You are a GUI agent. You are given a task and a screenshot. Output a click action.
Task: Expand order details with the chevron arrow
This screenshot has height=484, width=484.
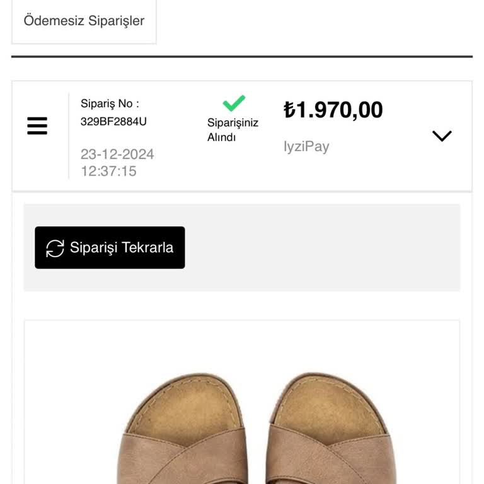442,135
